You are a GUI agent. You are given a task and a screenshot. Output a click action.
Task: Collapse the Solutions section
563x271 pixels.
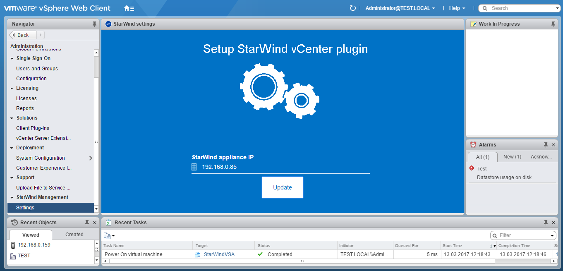[12, 118]
